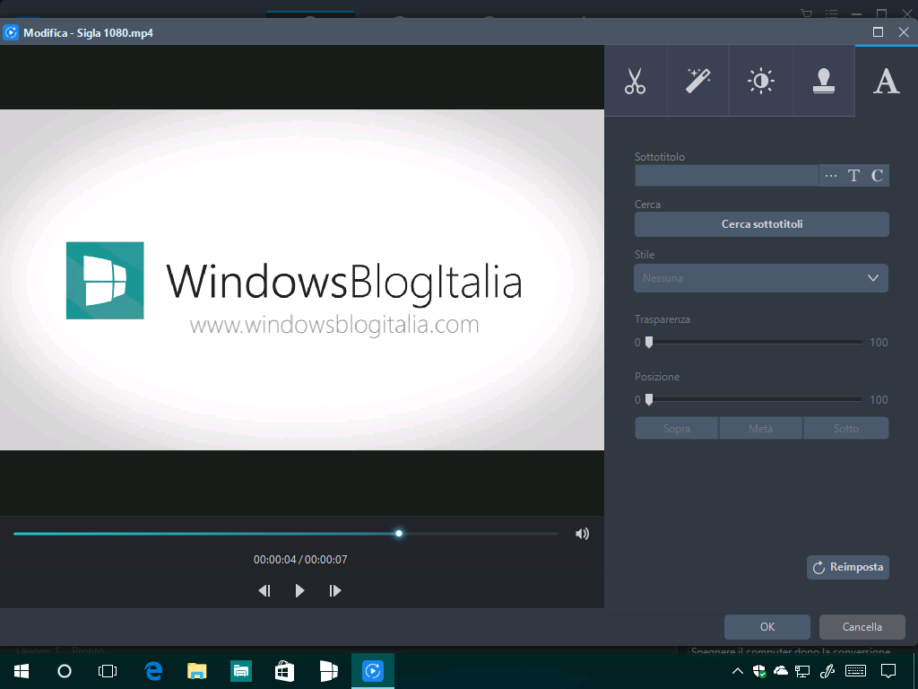Mute the volume speaker icon

582,534
